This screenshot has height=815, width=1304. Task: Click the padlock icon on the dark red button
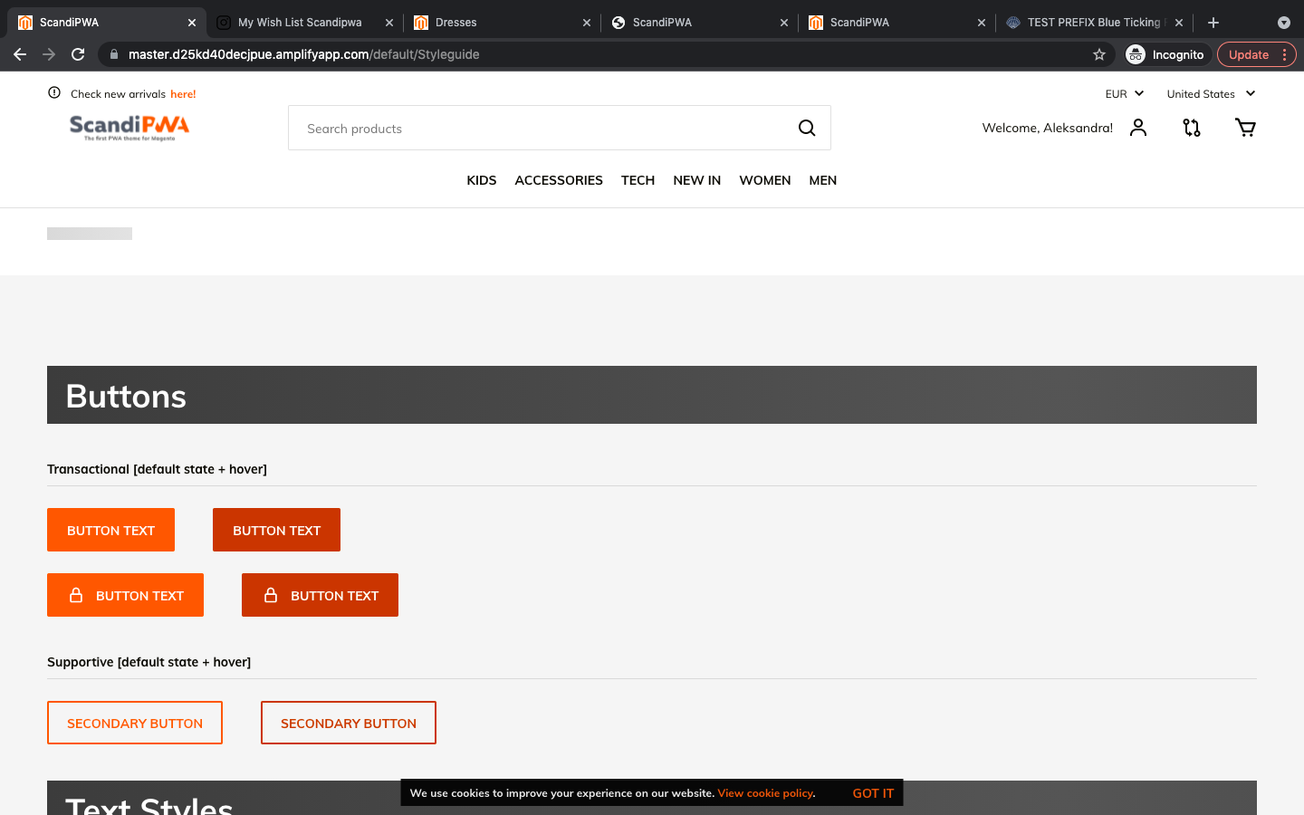[270, 595]
